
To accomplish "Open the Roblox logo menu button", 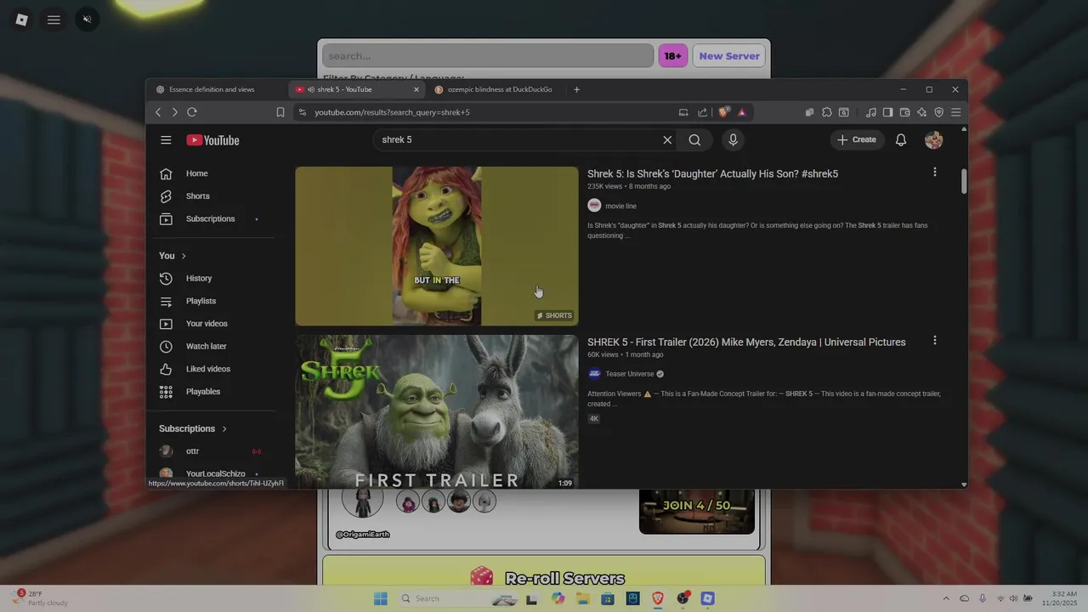I will [22, 20].
